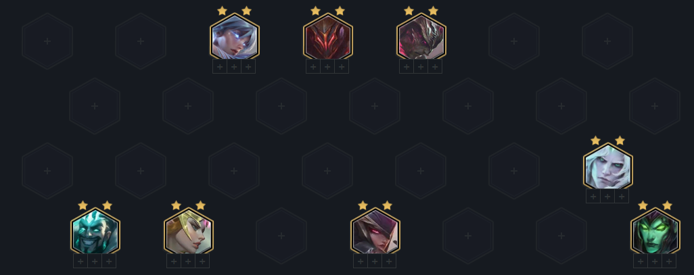Click empty hex directly right of horned monster
694x275 pixels.
click(x=514, y=41)
